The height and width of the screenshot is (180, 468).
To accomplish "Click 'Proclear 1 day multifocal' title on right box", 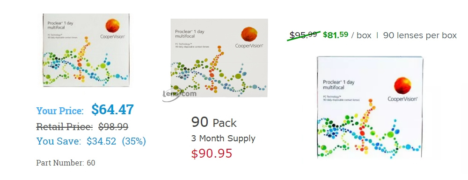I will coord(338,85).
